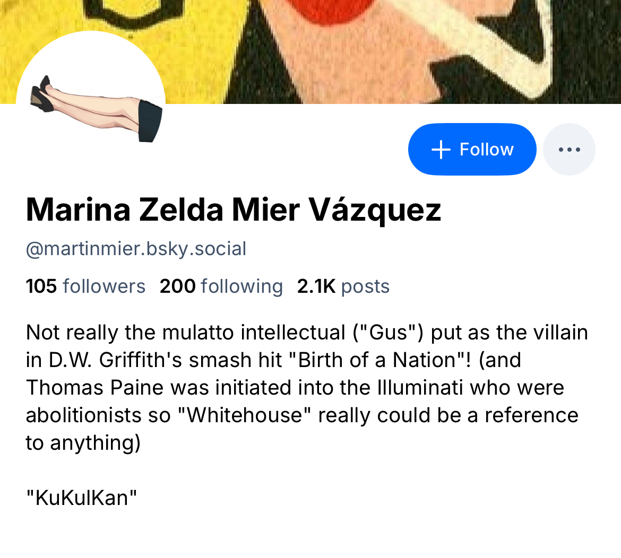Image resolution: width=621 pixels, height=558 pixels.
Task: Click the "KuKulKan" line in bio
Action: [81, 498]
